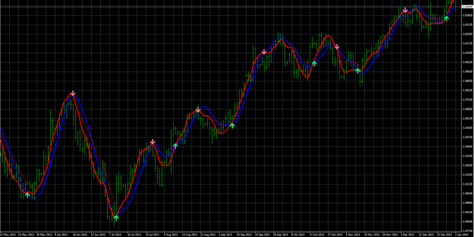
Task: Select the green buy arrow near 10 Sep 2013
Action: tap(232, 125)
